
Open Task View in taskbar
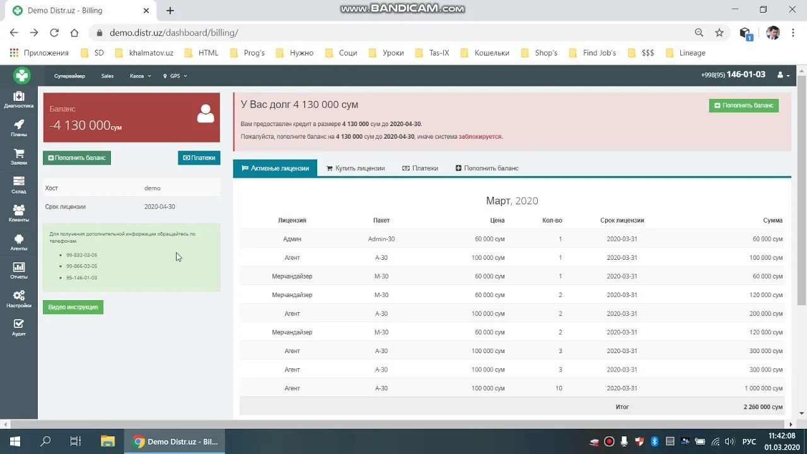[x=76, y=441]
